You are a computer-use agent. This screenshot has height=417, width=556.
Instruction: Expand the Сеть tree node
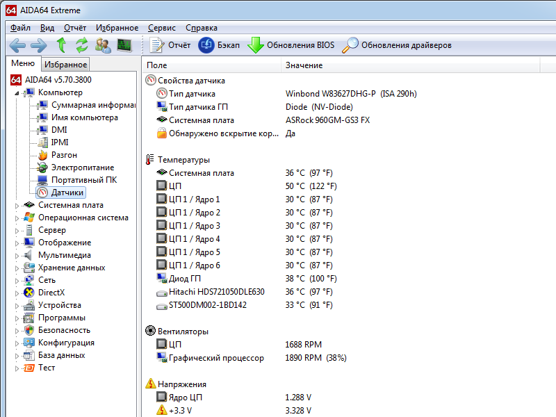[x=17, y=281]
